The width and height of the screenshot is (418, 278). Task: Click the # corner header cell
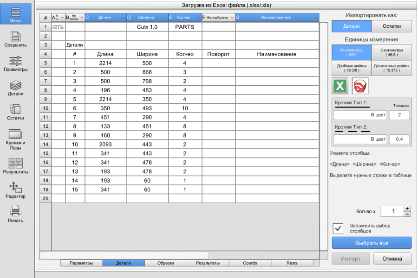[46, 18]
